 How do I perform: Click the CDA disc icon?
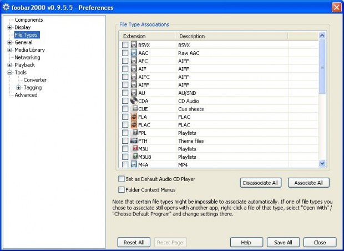(x=134, y=101)
